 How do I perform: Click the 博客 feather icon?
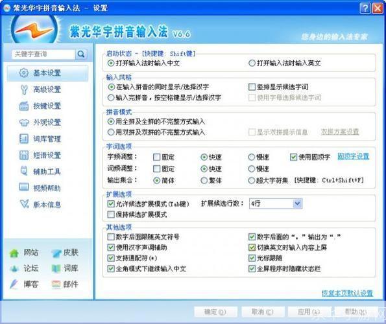pyautogui.click(x=14, y=284)
